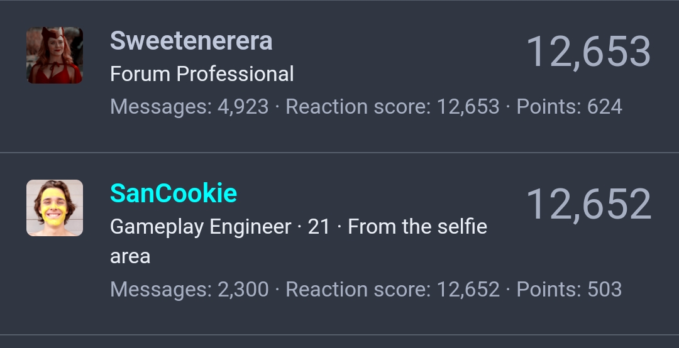679x348 pixels.
Task: Select the Gameplay Engineer user title
Action: pyautogui.click(x=201, y=227)
